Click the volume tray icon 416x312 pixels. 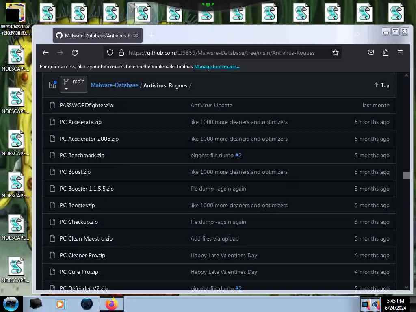click(375, 304)
